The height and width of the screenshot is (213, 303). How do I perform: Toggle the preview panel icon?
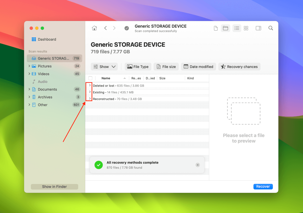tap(258, 28)
